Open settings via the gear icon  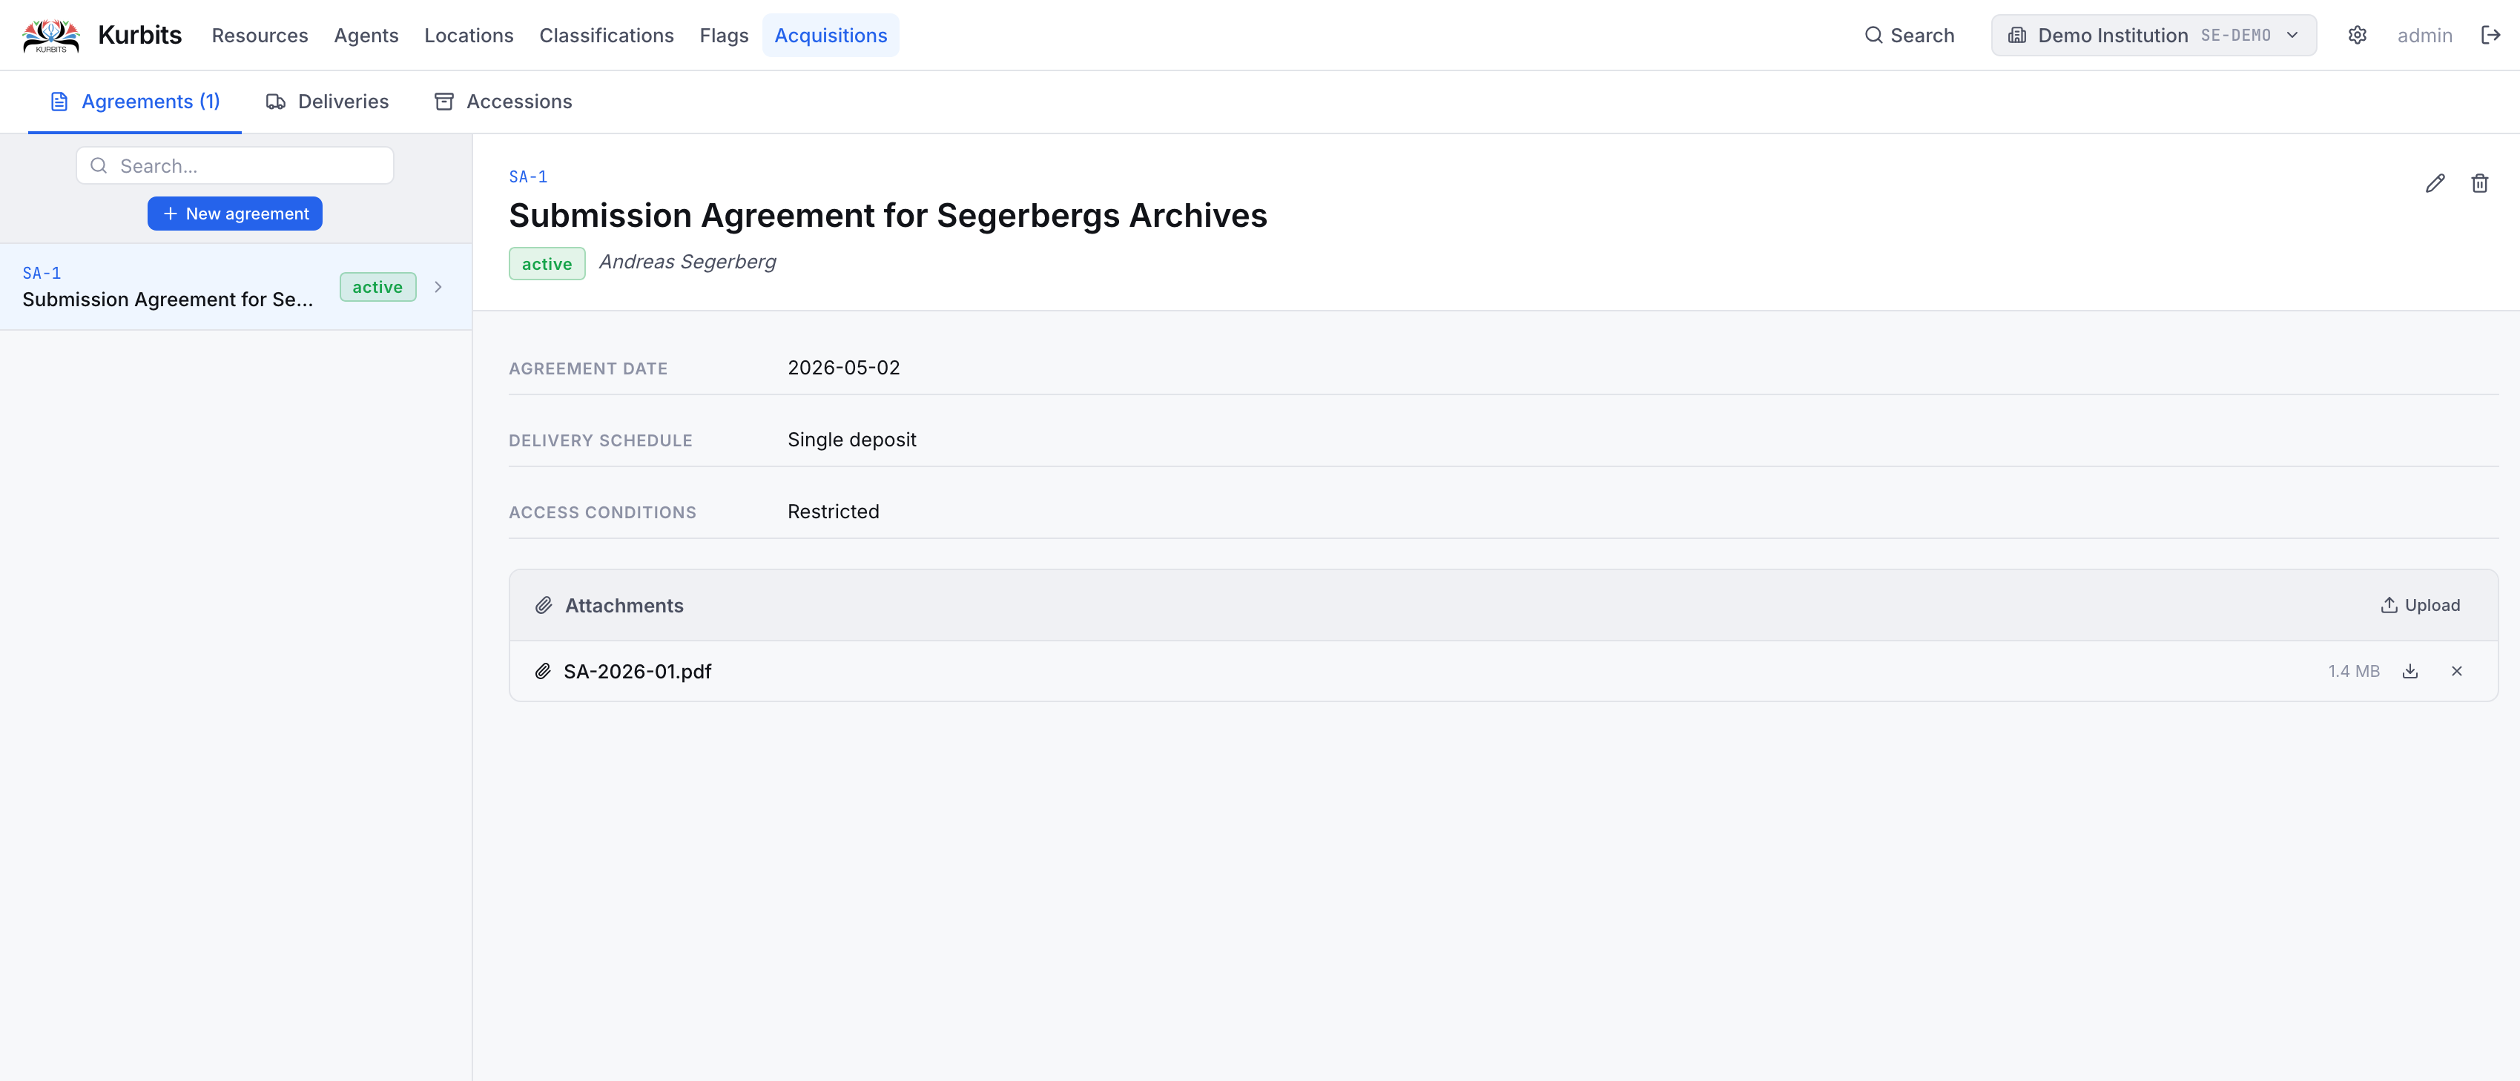point(2357,36)
